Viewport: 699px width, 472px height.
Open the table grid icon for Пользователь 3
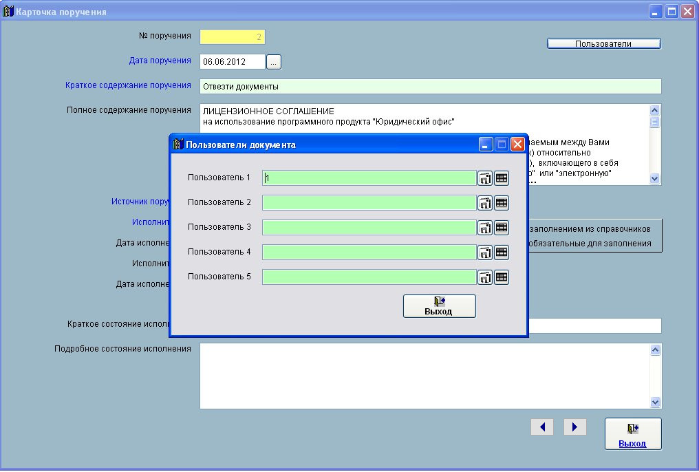(x=502, y=228)
